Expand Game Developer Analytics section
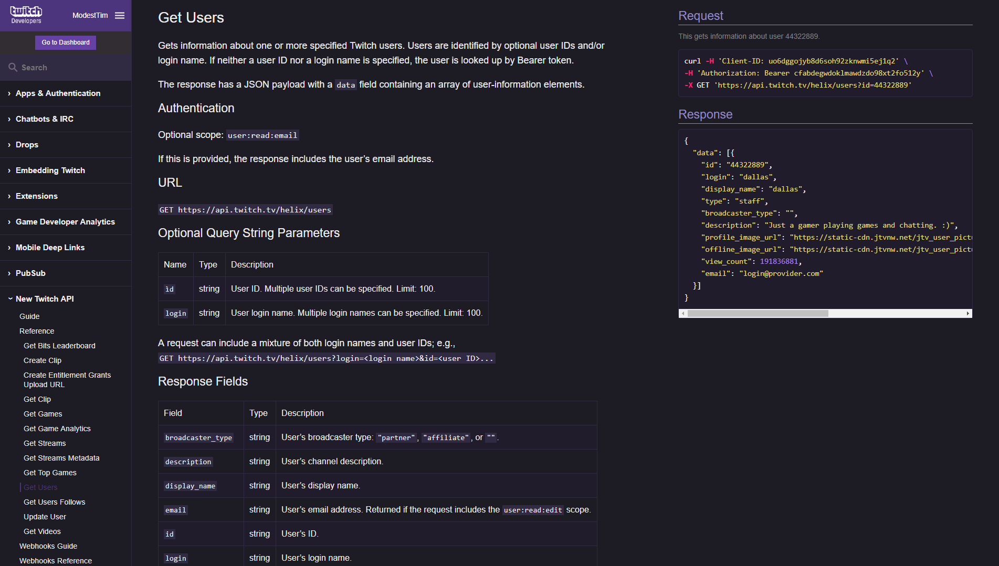999x566 pixels. click(66, 222)
